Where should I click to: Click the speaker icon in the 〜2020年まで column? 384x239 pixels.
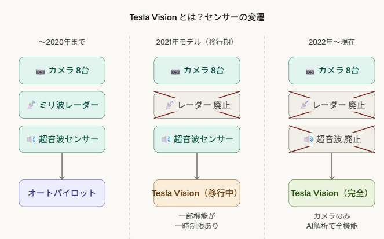coord(31,139)
